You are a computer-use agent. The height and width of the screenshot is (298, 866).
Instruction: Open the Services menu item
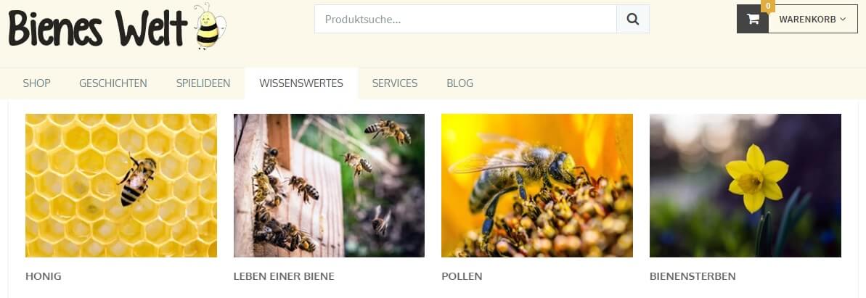pyautogui.click(x=395, y=83)
